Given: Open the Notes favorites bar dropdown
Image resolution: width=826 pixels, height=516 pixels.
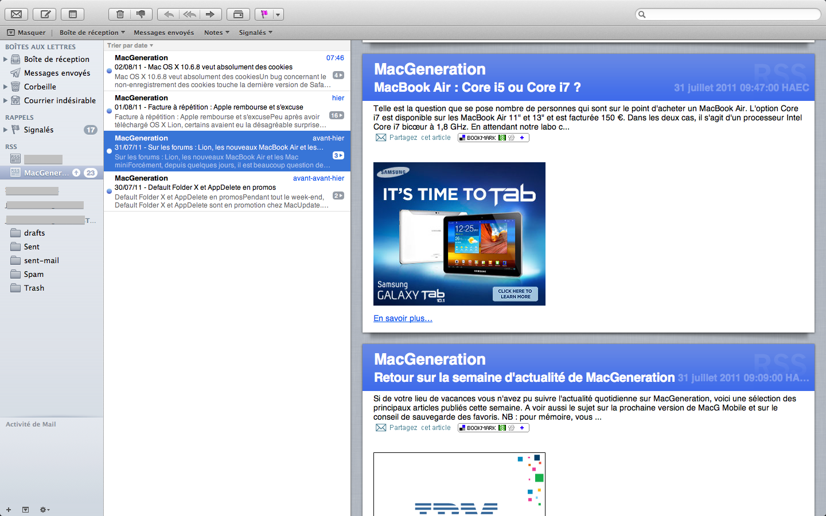Looking at the screenshot, I should tap(217, 33).
